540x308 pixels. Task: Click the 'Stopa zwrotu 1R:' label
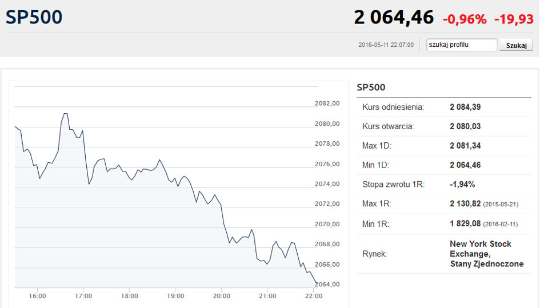click(x=393, y=185)
